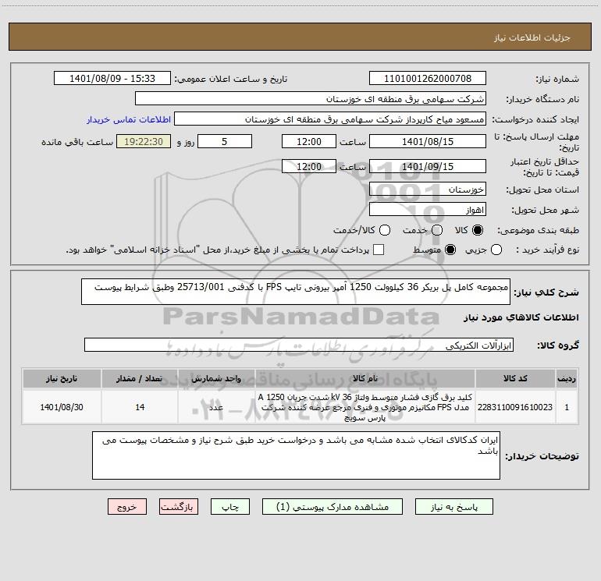Screen dimensions: 601x581
Task: Select the خدمت radio button
Action: pyautogui.click(x=437, y=230)
